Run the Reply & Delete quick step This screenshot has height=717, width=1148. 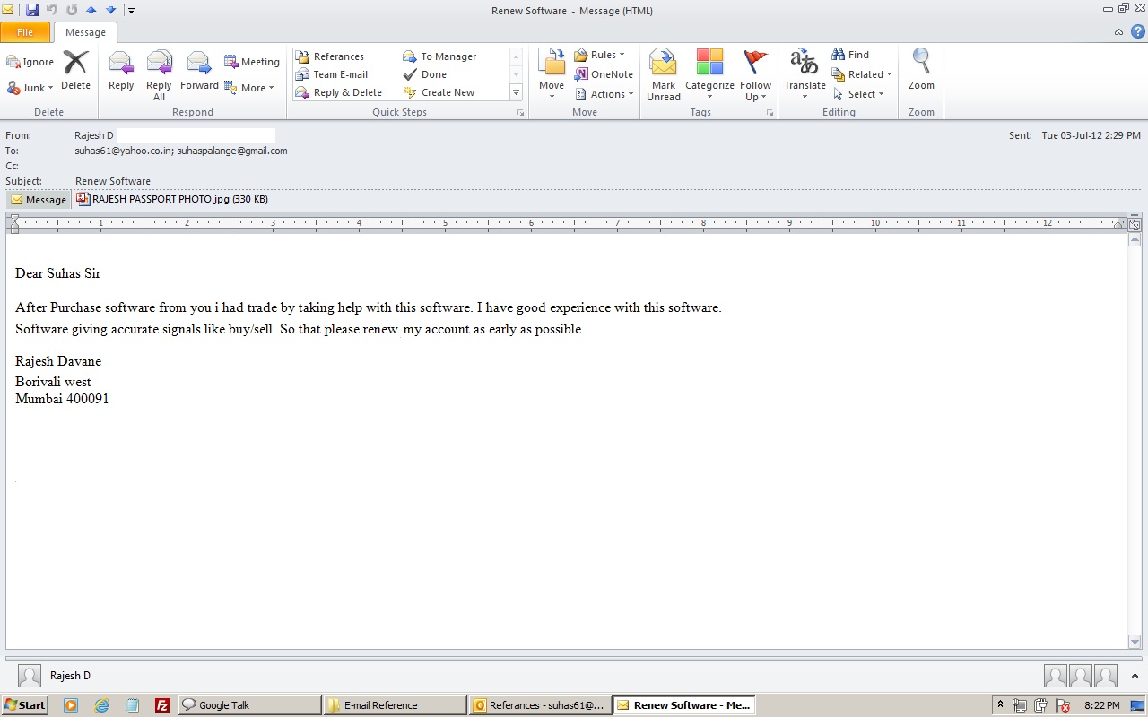pyautogui.click(x=338, y=92)
